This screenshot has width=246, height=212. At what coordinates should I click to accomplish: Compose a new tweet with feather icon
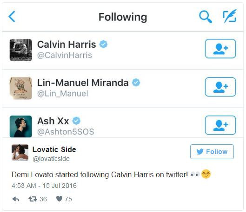pos(230,16)
